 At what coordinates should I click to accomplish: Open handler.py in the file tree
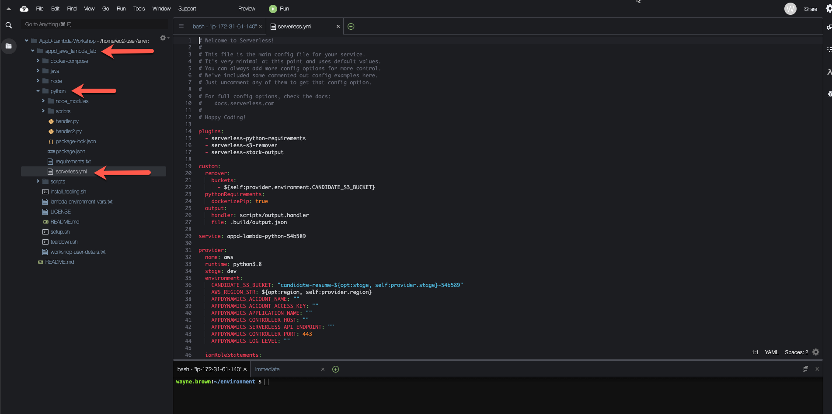(67, 121)
